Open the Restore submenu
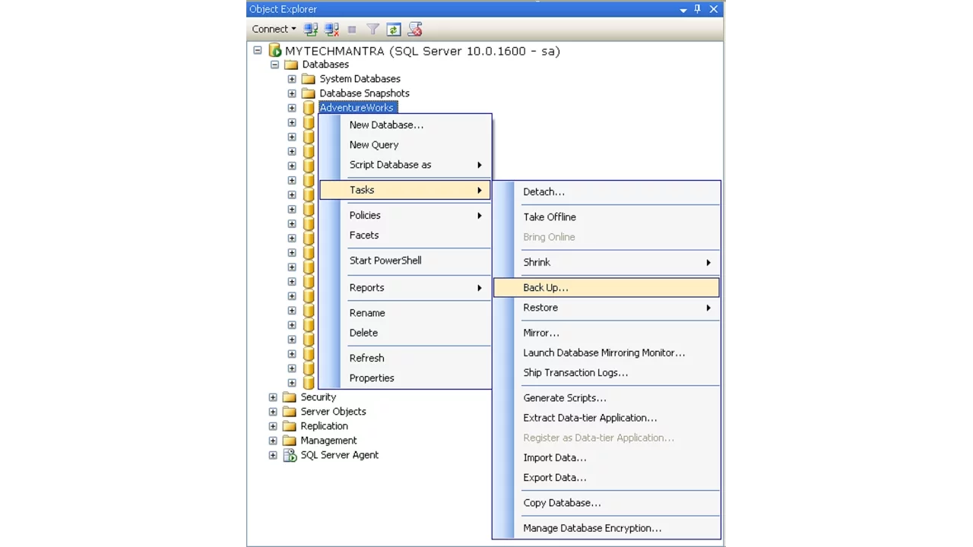The height and width of the screenshot is (547, 973). point(606,307)
